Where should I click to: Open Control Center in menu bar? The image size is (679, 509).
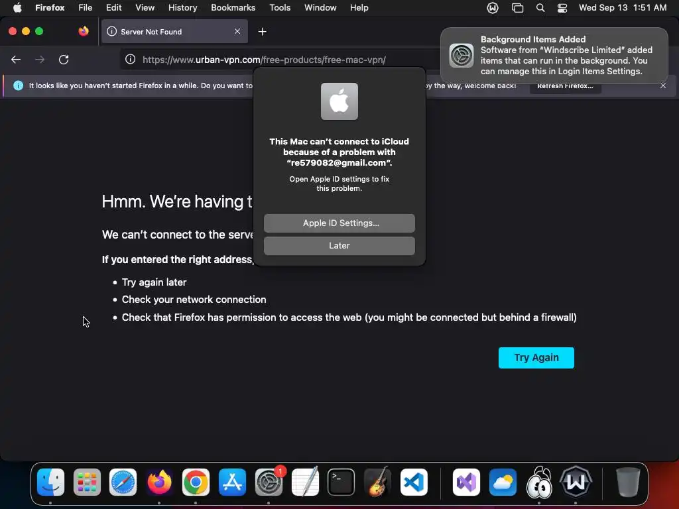coord(562,8)
